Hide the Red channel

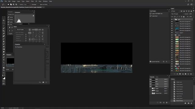pos(151,82)
